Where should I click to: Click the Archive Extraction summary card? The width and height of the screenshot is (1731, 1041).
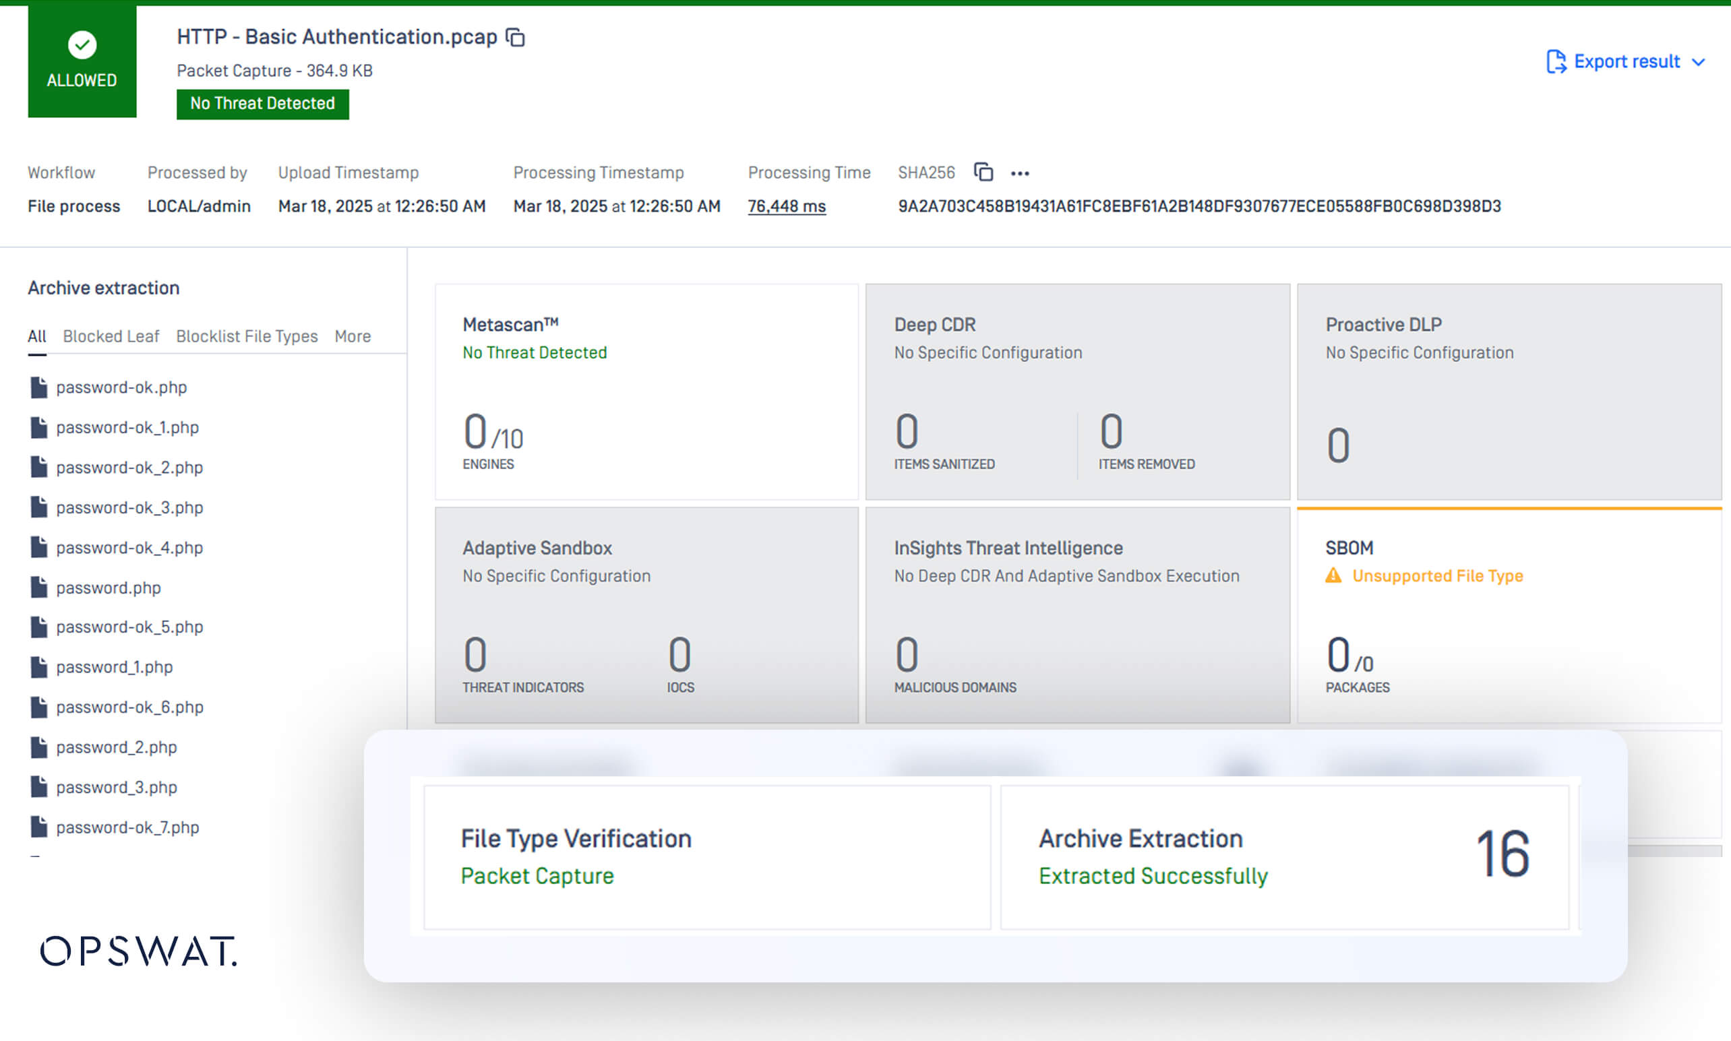(x=1283, y=857)
